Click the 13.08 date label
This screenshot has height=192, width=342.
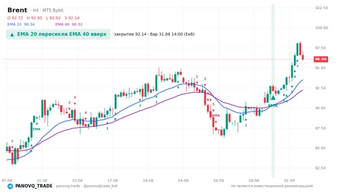pos(77,180)
